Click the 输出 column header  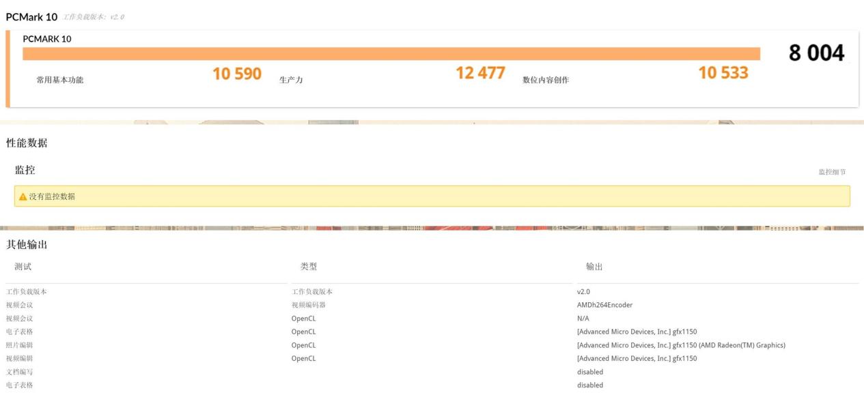click(594, 267)
